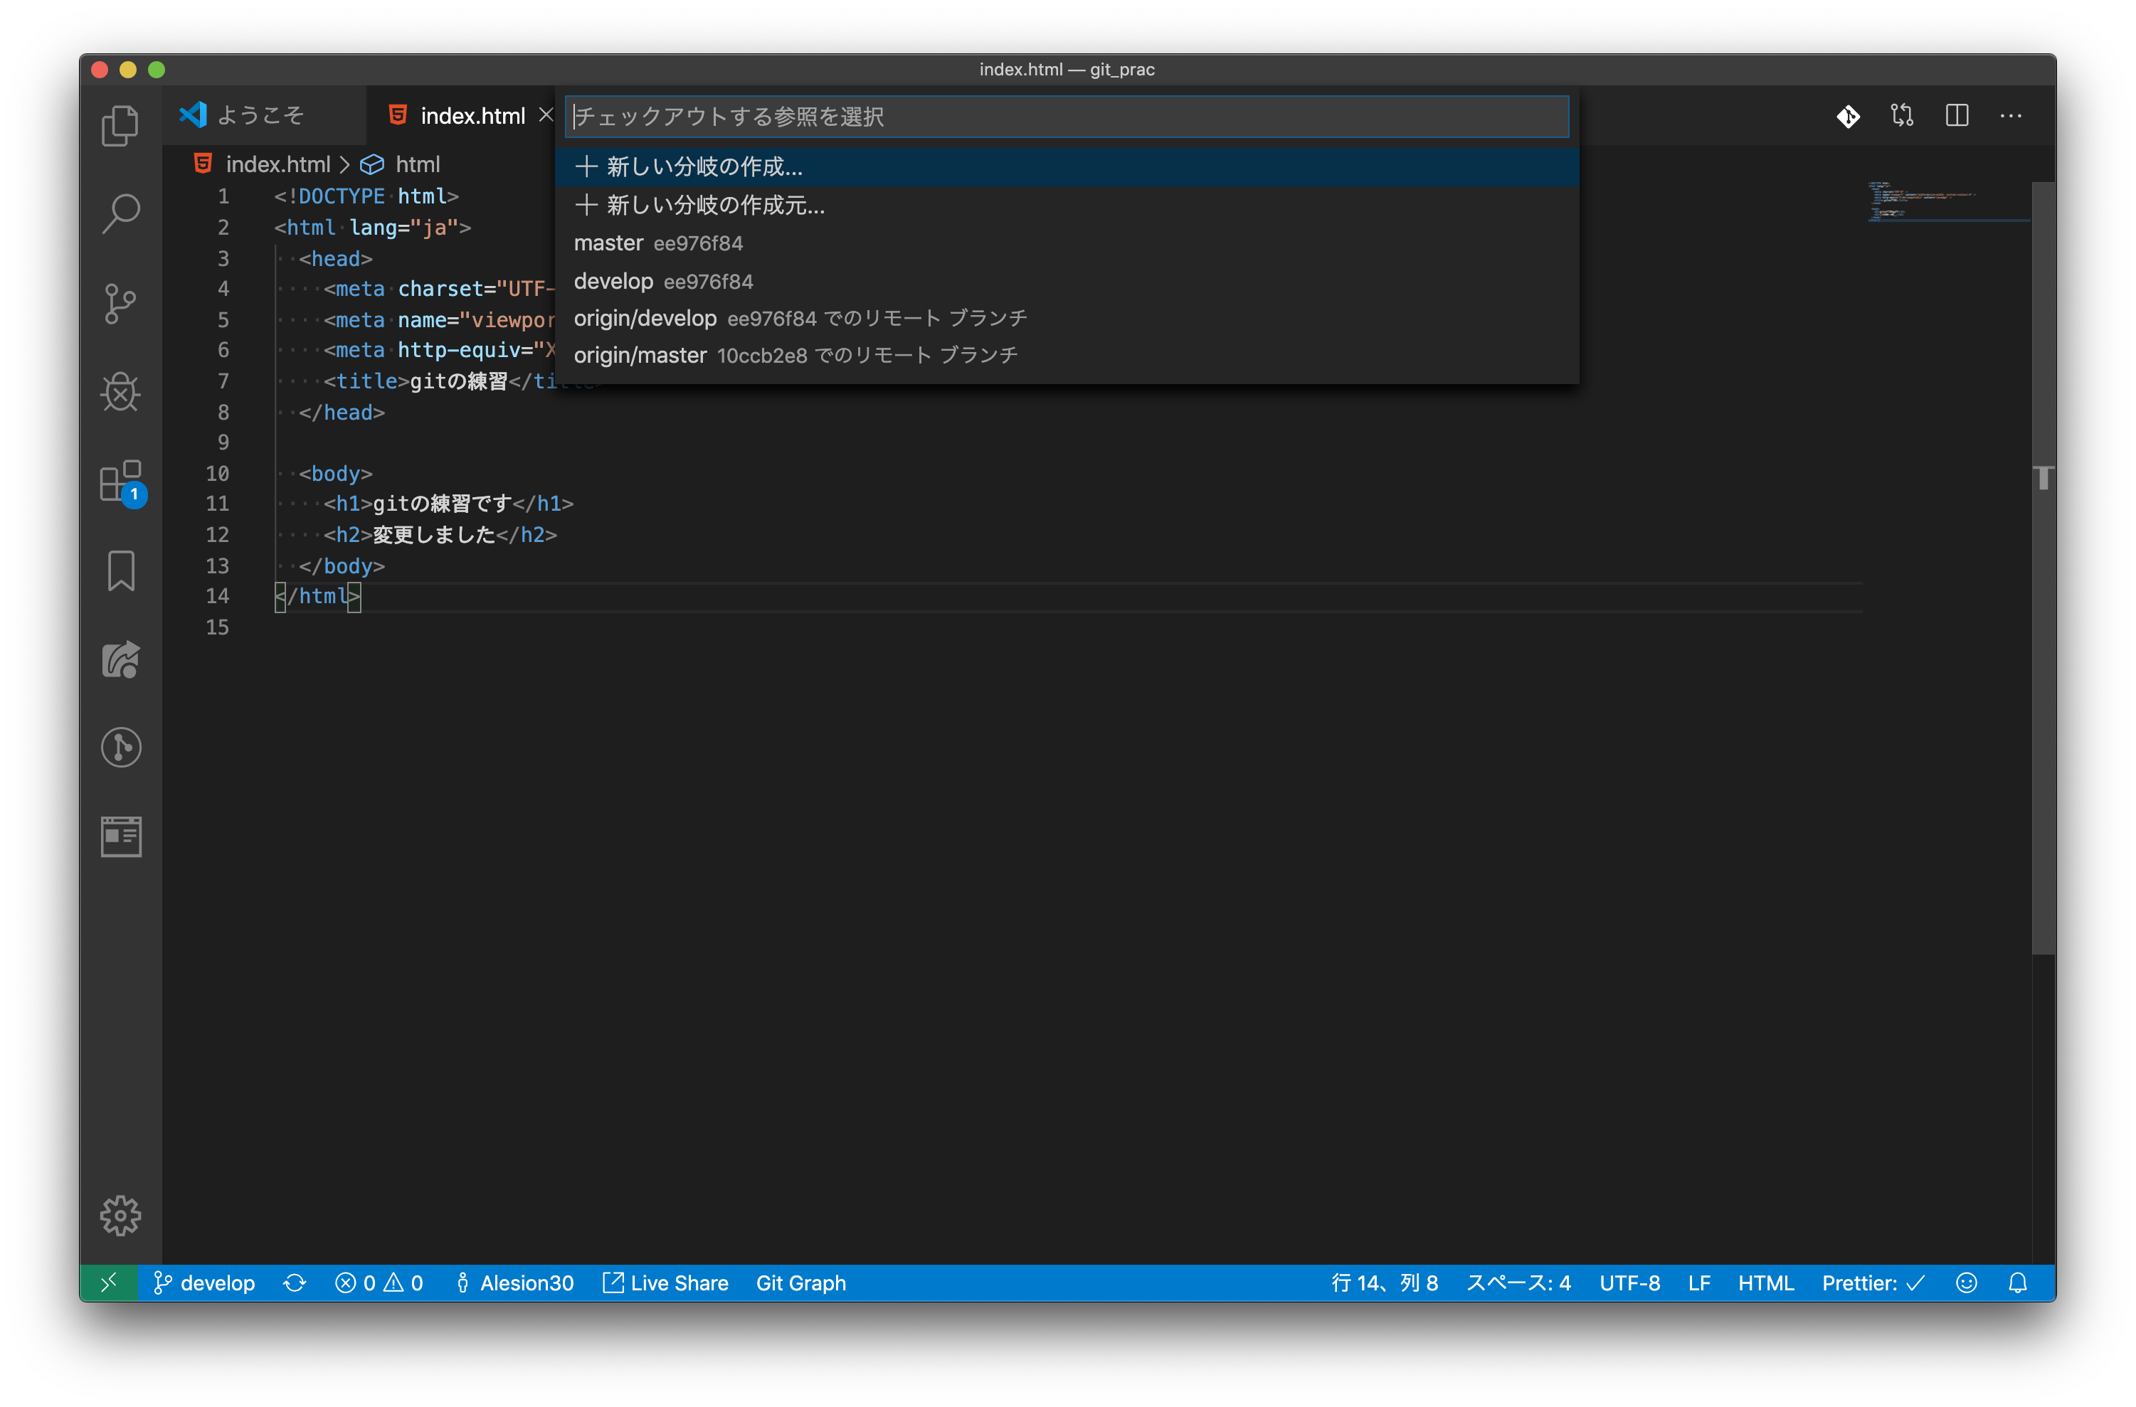
Task: Click the split editor right icon
Action: pyautogui.click(x=1957, y=116)
